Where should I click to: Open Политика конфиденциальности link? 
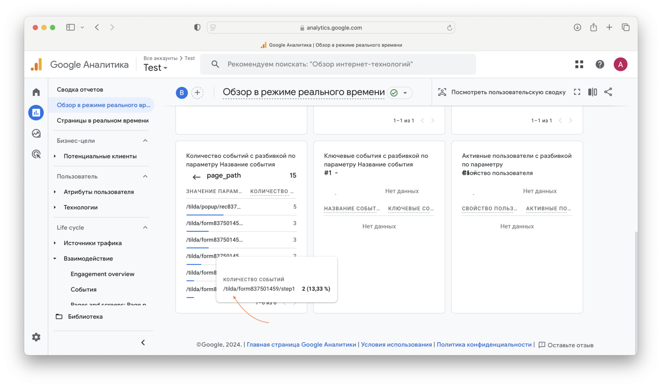tap(484, 345)
